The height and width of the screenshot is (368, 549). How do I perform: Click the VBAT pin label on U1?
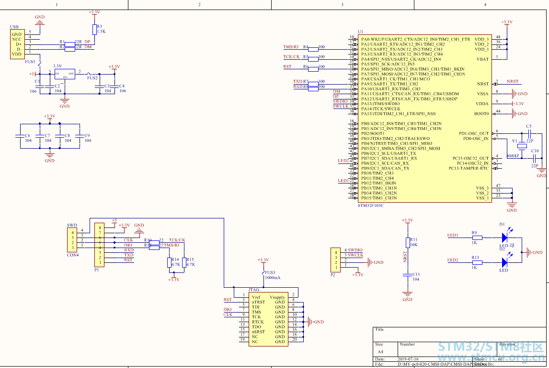coord(482,59)
